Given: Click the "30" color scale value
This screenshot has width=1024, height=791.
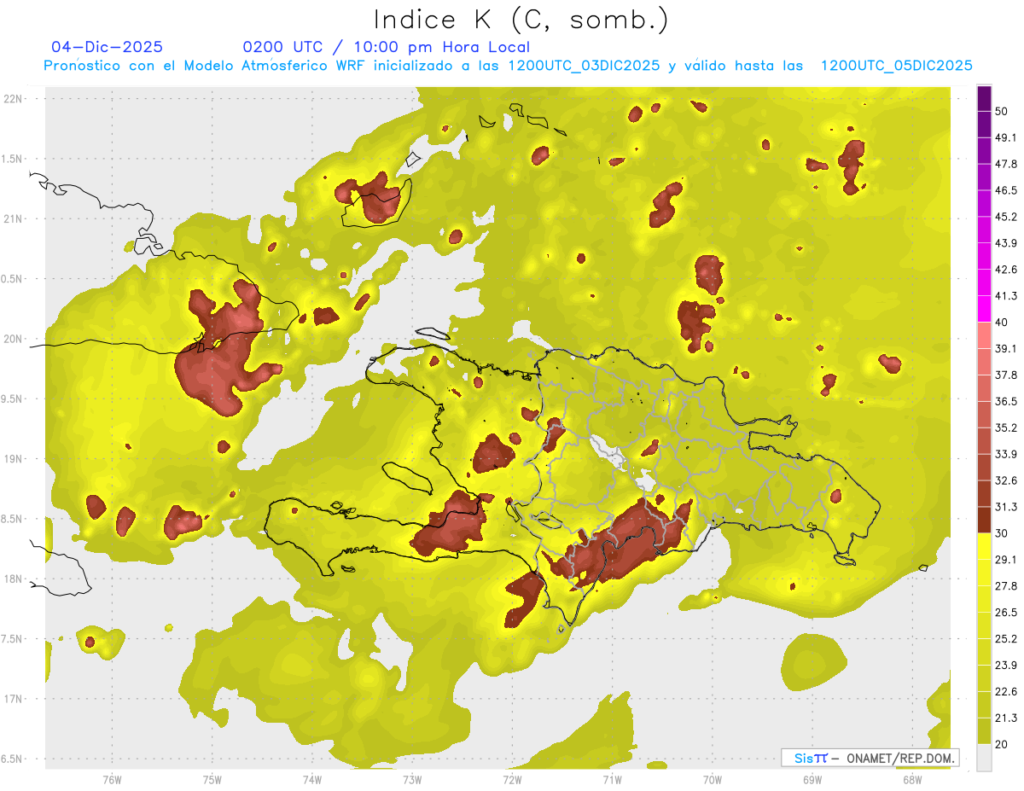Looking at the screenshot, I should [x=1002, y=533].
